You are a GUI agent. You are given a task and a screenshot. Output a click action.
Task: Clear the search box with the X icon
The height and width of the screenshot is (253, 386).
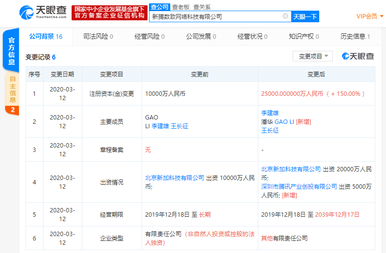(285, 16)
